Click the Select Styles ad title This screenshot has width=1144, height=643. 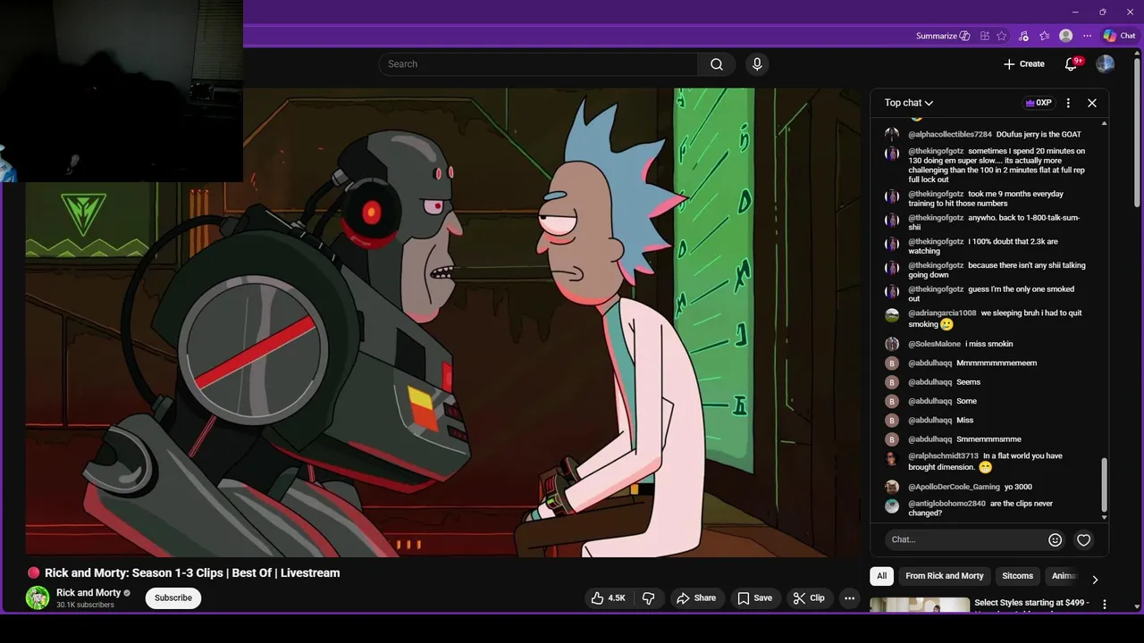[x=1031, y=603]
